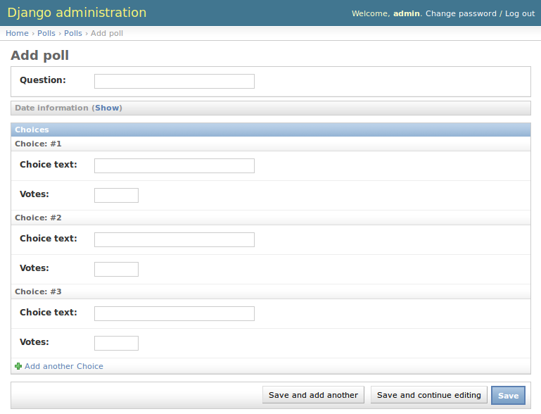Open the first Polls breadcrumb link
541x414 pixels.
click(46, 33)
